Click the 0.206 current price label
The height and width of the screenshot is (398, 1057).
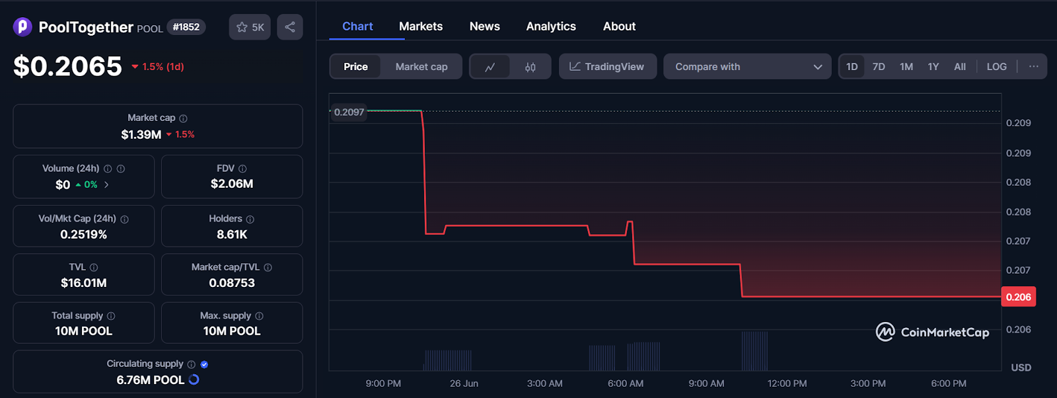[1019, 297]
